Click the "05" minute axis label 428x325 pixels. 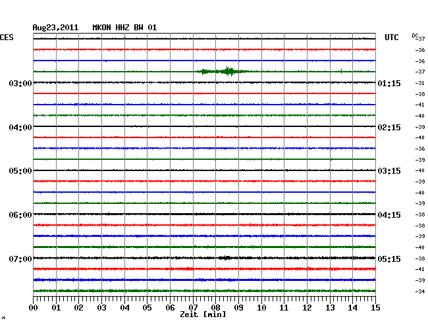coord(147,308)
